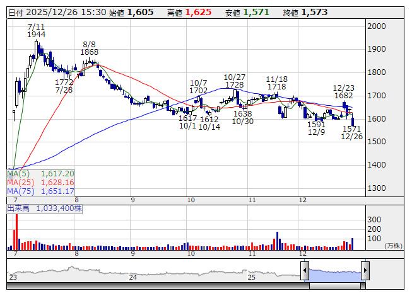Click the scrollbar track left of the thumb

point(158,285)
